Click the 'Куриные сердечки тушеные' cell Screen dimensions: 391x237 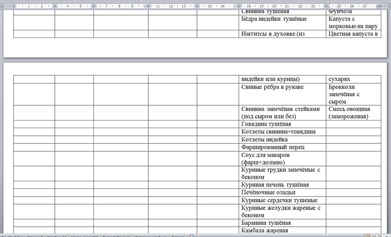[x=279, y=200]
